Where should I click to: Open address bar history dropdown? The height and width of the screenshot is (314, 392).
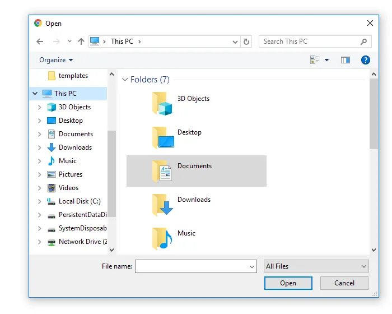235,42
